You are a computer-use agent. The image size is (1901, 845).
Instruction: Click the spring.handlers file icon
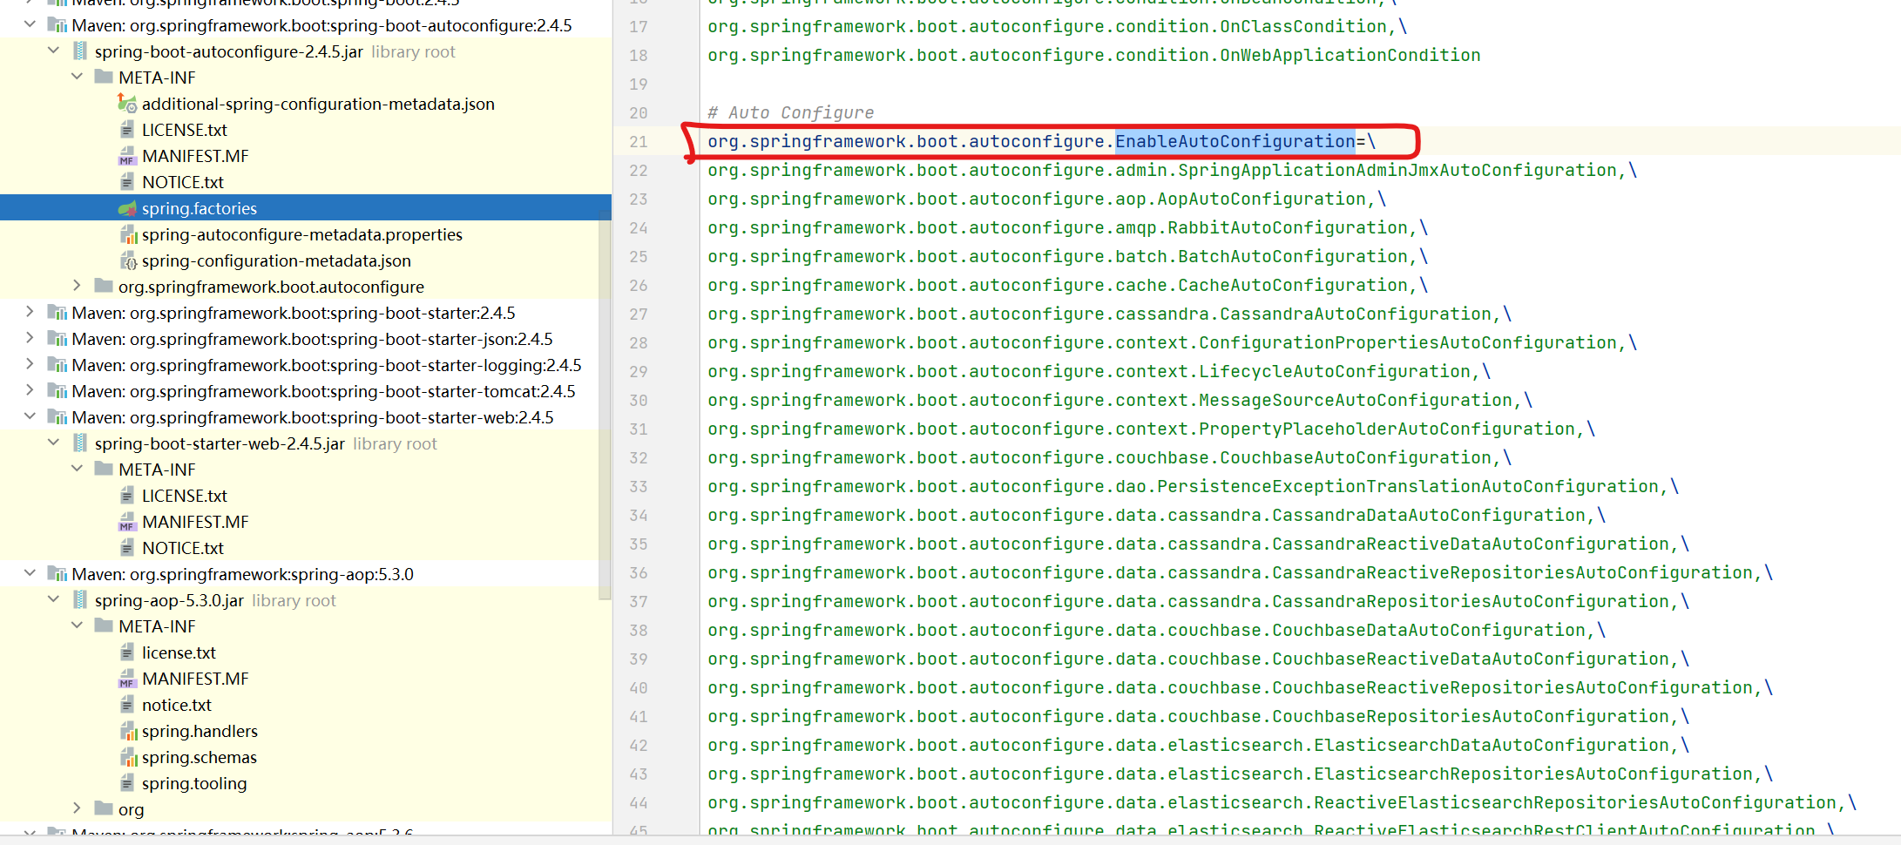click(128, 731)
